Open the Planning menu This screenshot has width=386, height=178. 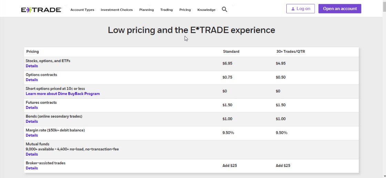pyautogui.click(x=146, y=10)
